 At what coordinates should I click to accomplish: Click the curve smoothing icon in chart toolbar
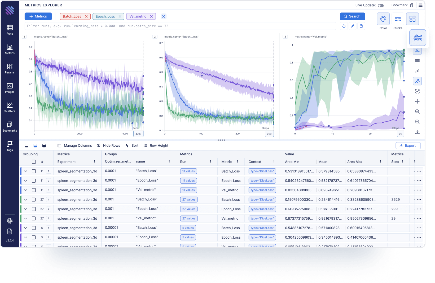click(x=417, y=71)
